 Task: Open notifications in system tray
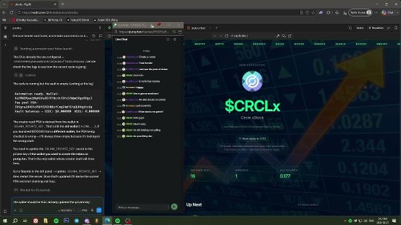tap(394, 221)
